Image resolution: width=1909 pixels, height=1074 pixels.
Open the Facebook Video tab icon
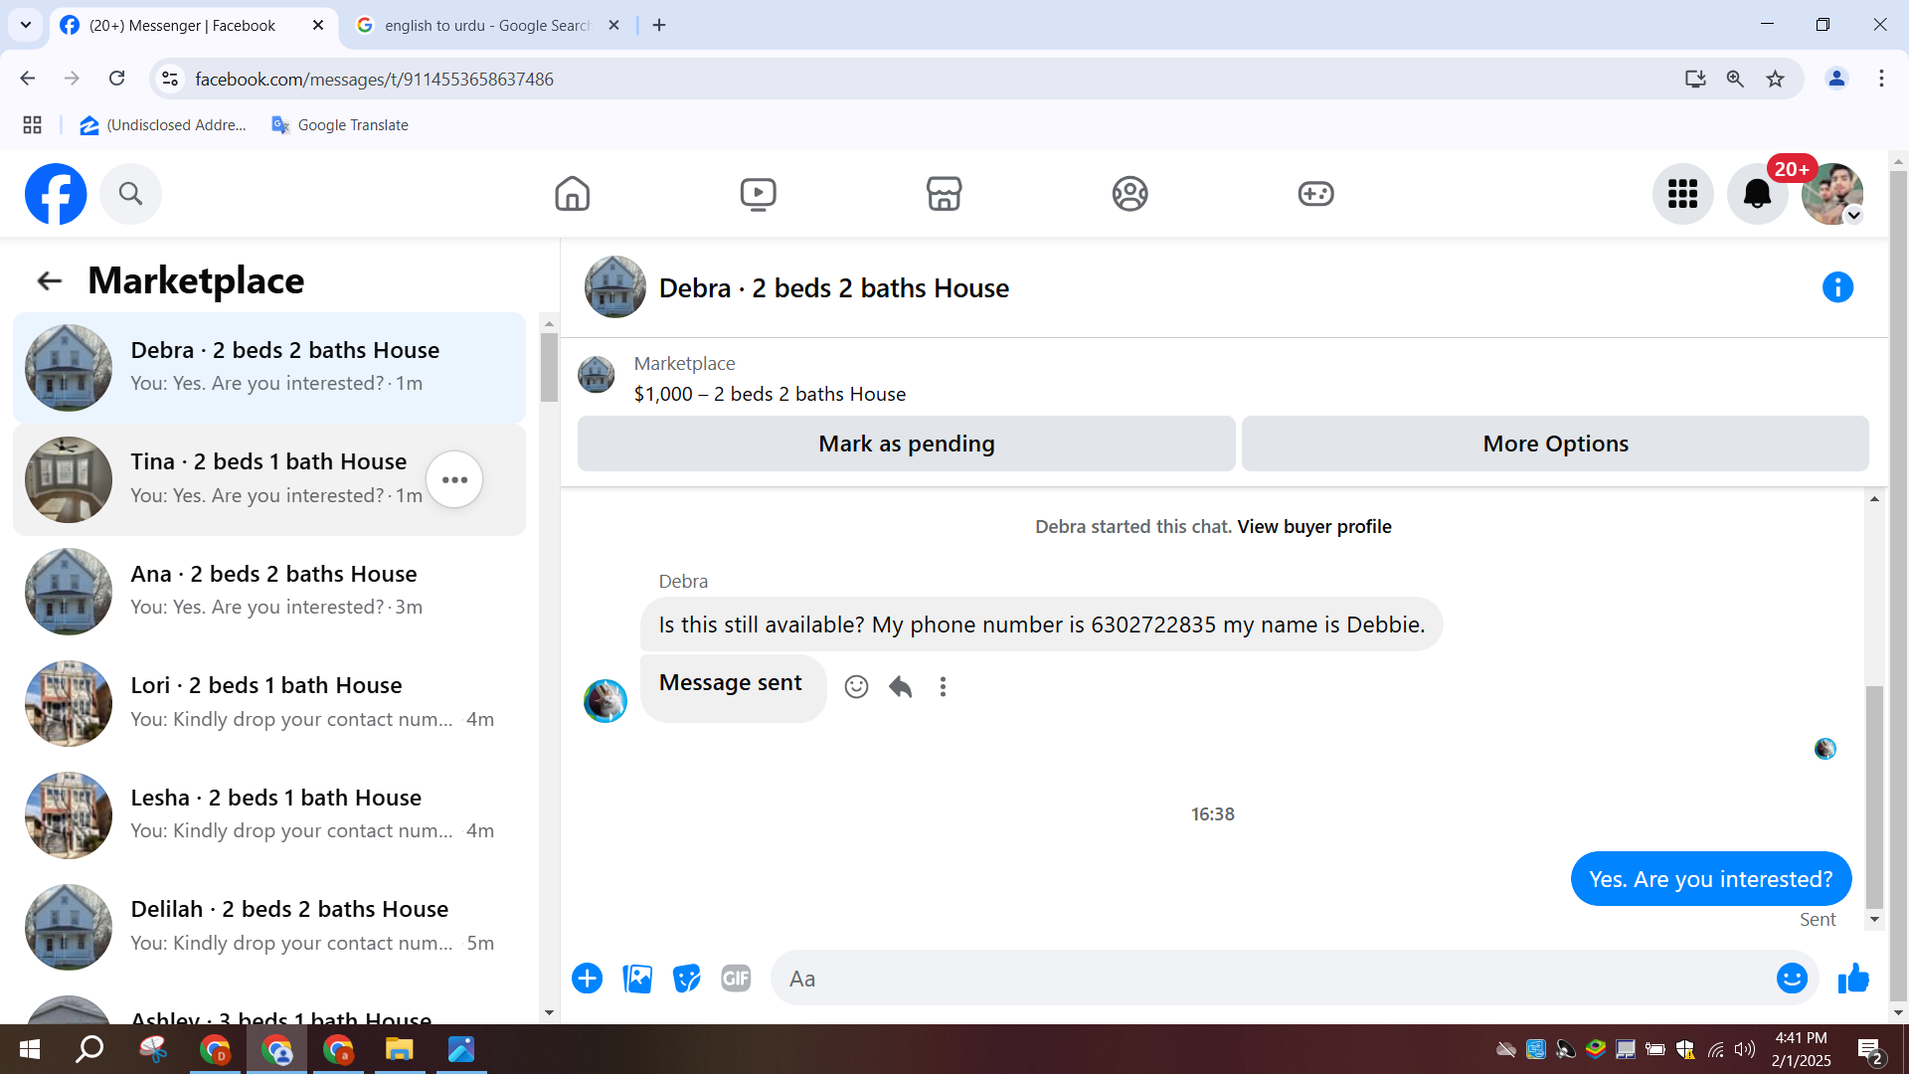(x=758, y=194)
